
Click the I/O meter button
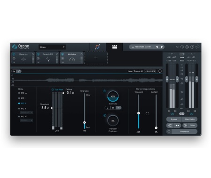182,54
